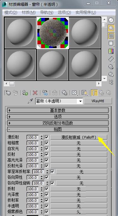Expand the 基本参数 rollout
The width and height of the screenshot is (118, 216).
click(58, 110)
